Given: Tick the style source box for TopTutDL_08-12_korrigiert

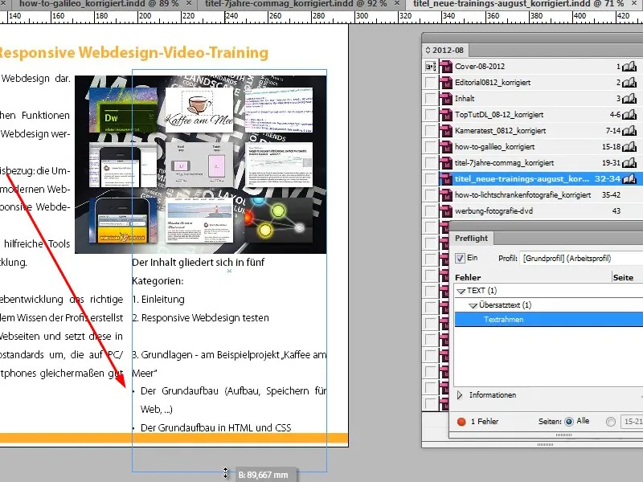Looking at the screenshot, I should [431, 114].
